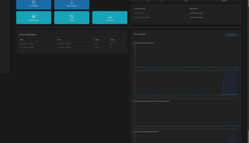Select the Start action cell in activities
Screen dimensions: 249x143
coord(96,44)
